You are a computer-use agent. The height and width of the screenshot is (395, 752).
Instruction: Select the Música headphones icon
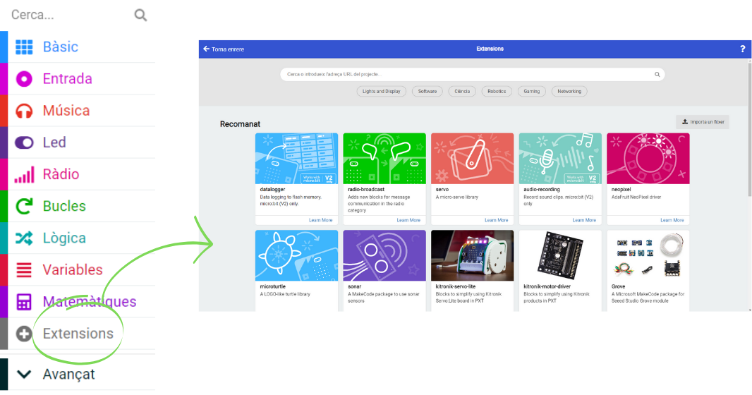(x=24, y=111)
